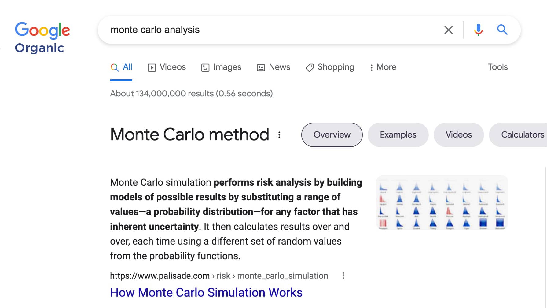Select the Examples chip
The height and width of the screenshot is (308, 547).
click(x=398, y=135)
